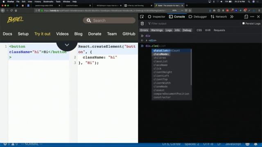Open the Try it out page
This screenshot has width=262, height=147.
pos(42,34)
